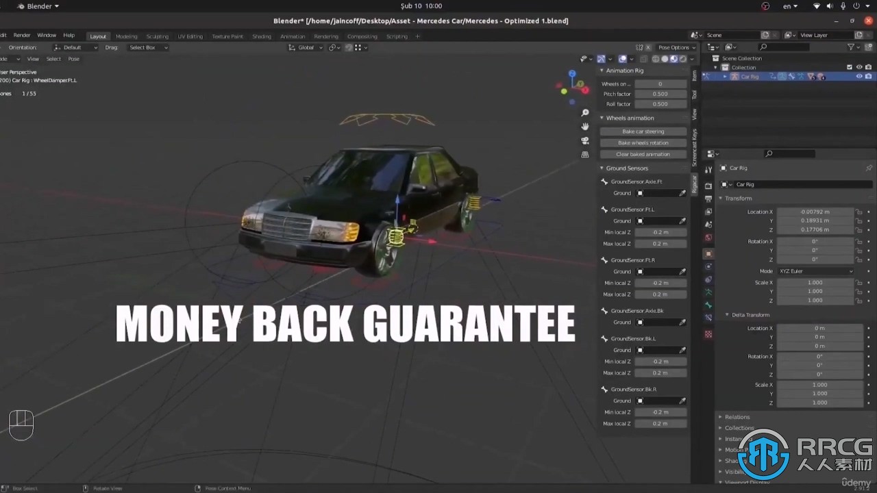Click new collection icon in outliner
877x493 pixels.
click(x=868, y=47)
